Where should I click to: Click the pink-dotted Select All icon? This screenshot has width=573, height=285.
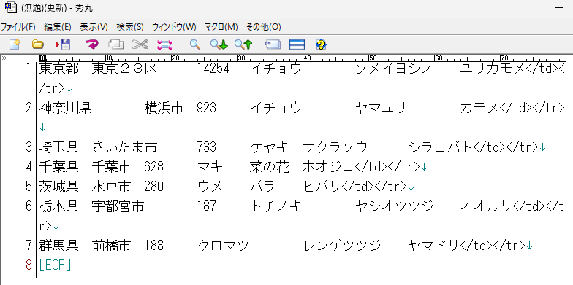[165, 45]
